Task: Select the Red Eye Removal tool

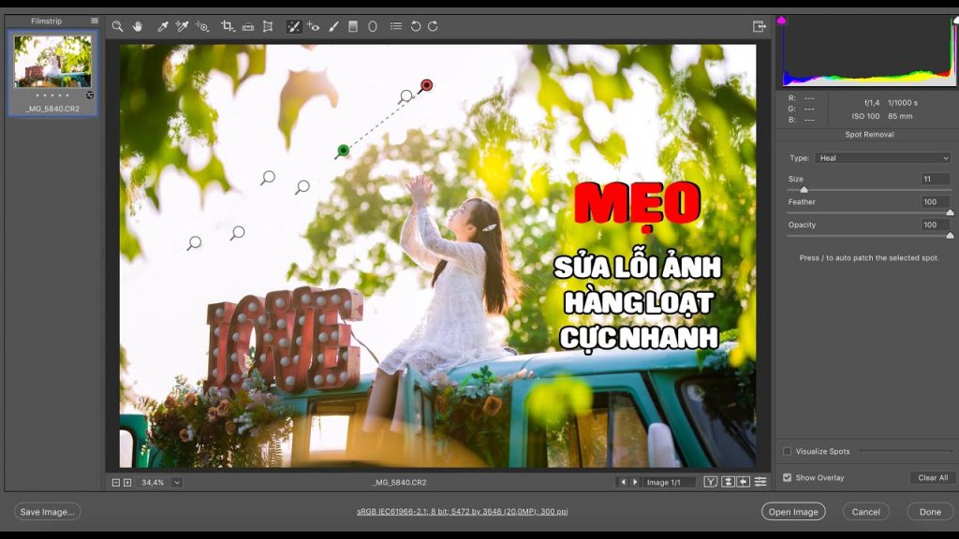Action: point(312,27)
